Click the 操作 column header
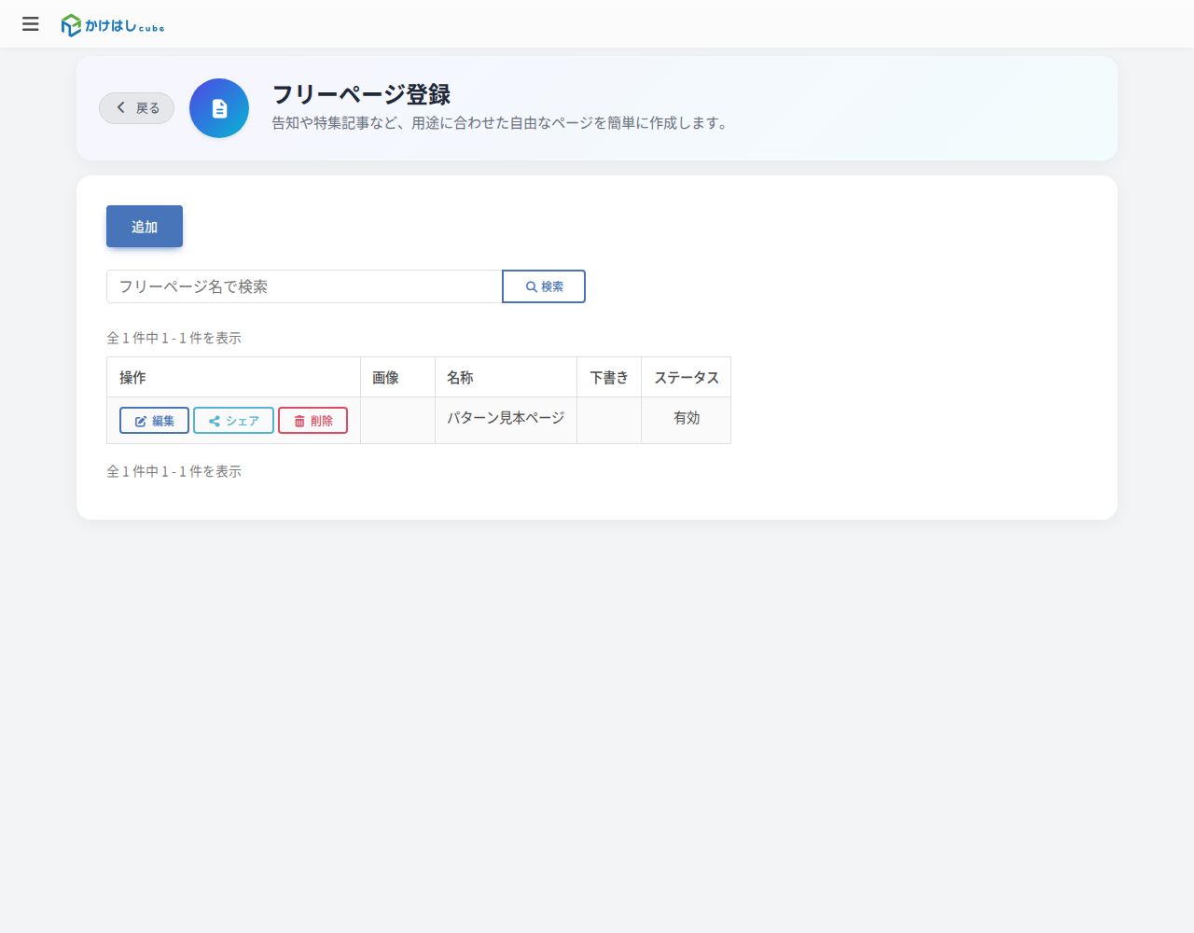Image resolution: width=1194 pixels, height=933 pixels. (x=233, y=378)
